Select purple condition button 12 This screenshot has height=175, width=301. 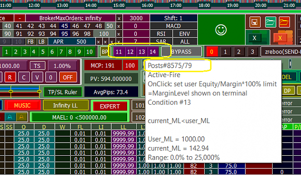tap(131, 52)
